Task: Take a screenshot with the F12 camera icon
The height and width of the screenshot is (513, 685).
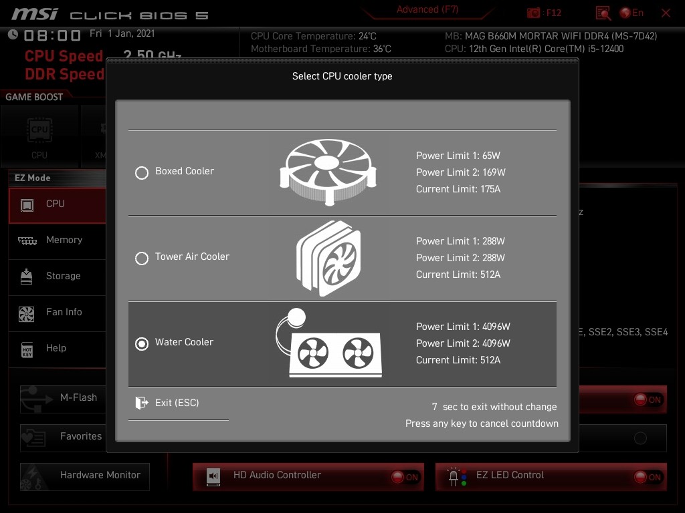Action: pos(533,13)
